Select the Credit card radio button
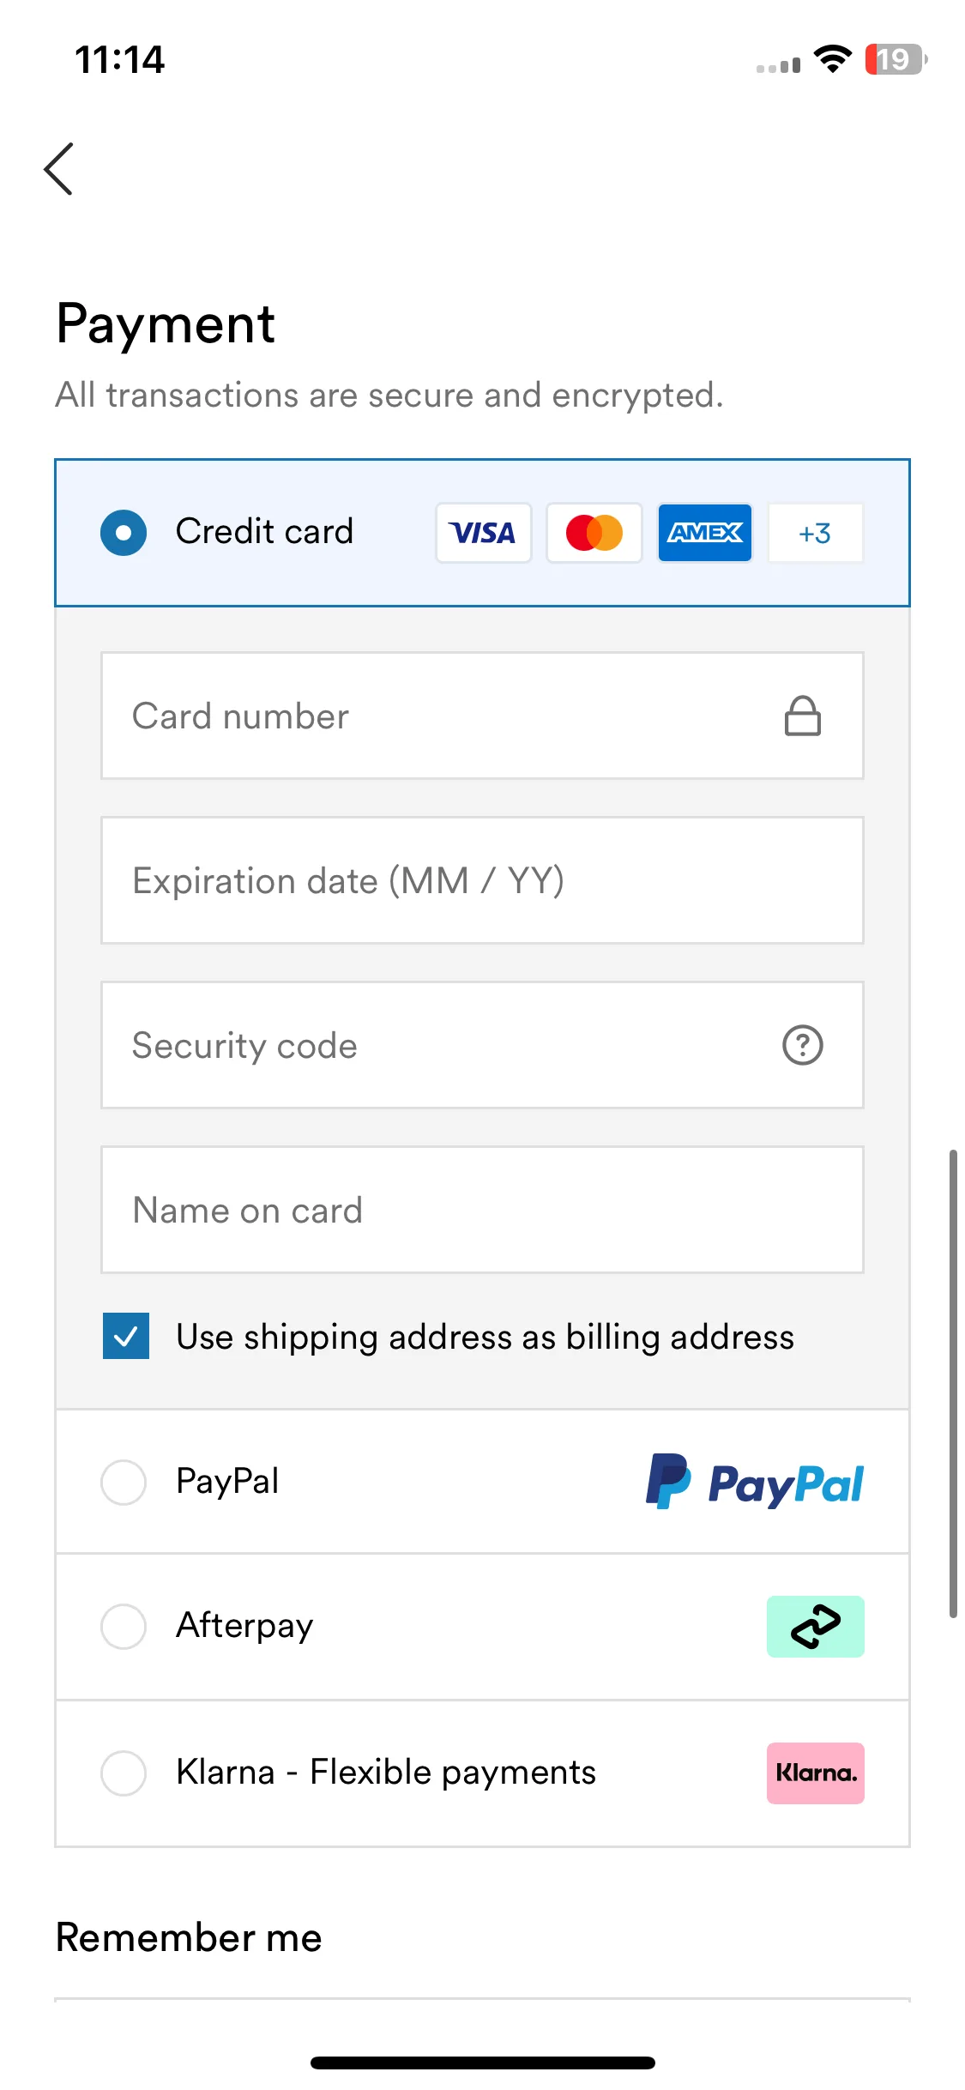 coord(124,533)
